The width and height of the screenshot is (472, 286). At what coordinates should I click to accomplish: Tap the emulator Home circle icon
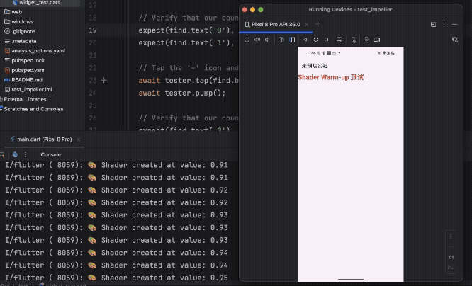pyautogui.click(x=315, y=40)
